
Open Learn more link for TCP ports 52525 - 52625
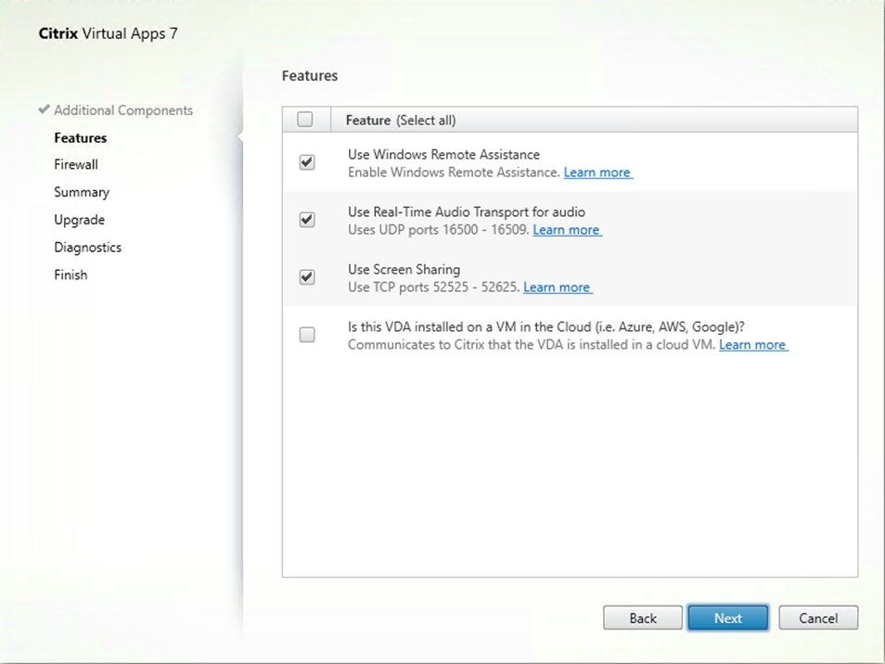[x=558, y=287]
